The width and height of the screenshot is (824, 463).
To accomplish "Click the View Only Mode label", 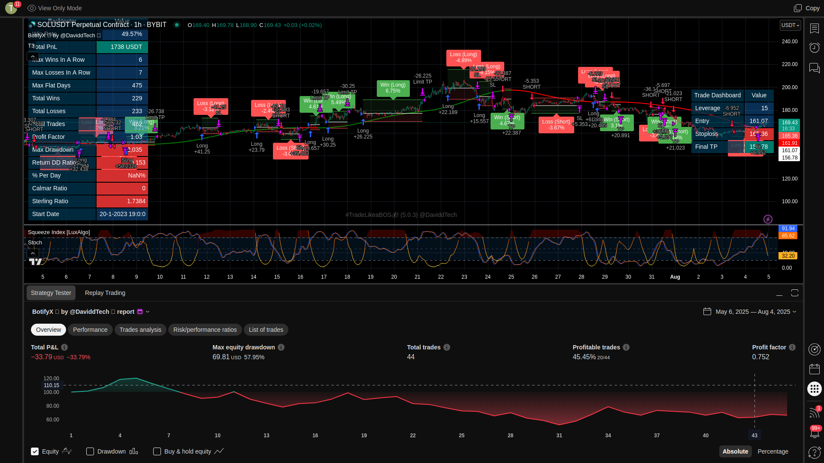I will click(x=60, y=8).
